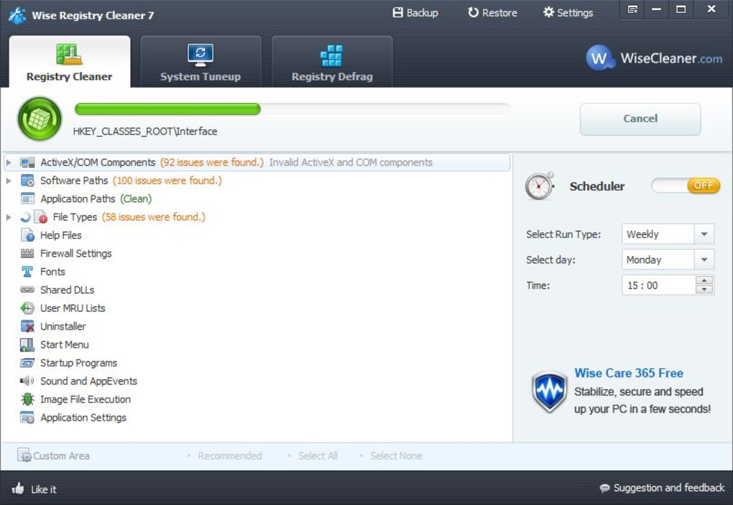
Task: Click the Select All link
Action: [x=318, y=455]
